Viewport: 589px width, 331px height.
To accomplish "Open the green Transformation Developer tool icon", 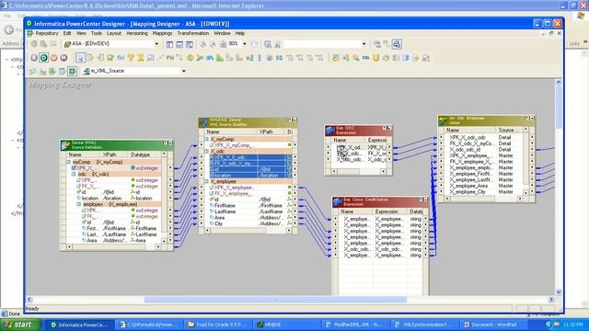I will [52, 71].
